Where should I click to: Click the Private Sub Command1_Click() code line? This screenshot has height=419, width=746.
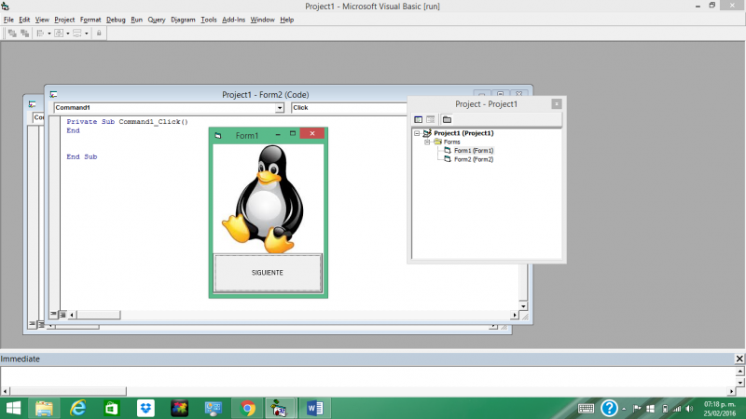click(x=127, y=122)
